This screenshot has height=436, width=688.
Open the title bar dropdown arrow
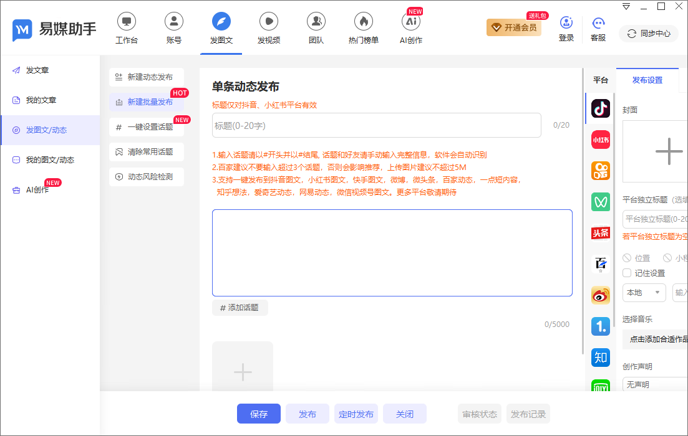(x=625, y=6)
